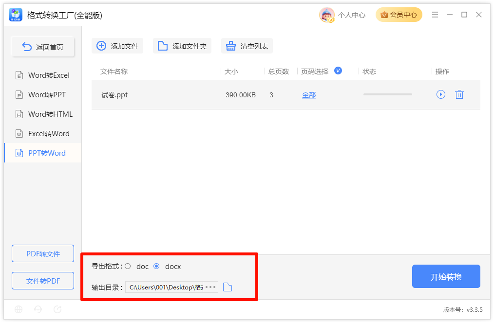Click the 页码选择 column header
Screen dimensions: 494x323
(315, 72)
